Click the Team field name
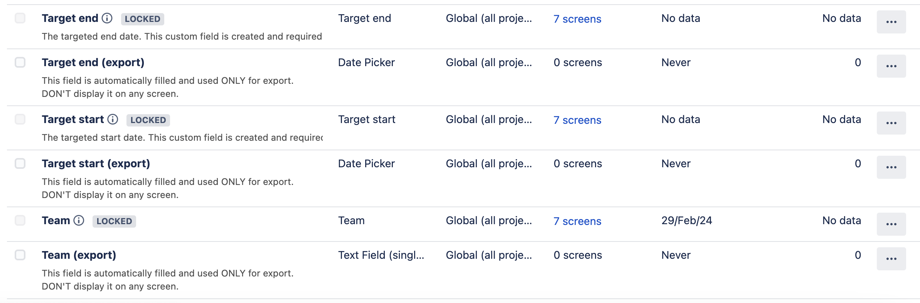Image resolution: width=920 pixels, height=303 pixels. click(56, 220)
